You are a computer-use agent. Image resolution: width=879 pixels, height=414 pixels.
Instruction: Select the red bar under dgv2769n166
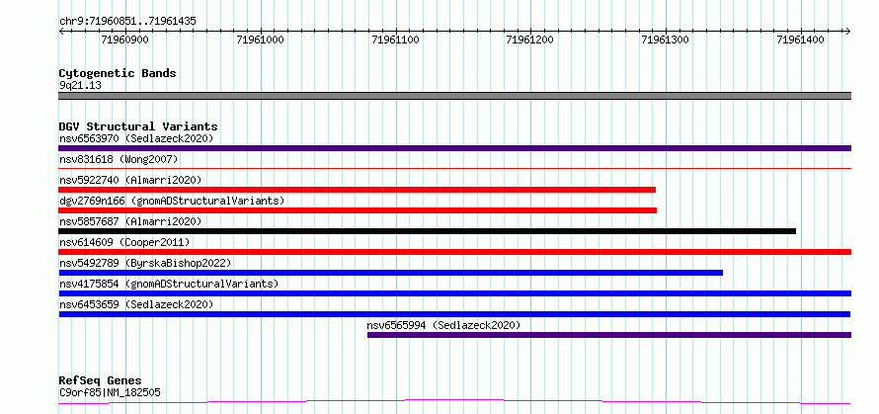[358, 210]
